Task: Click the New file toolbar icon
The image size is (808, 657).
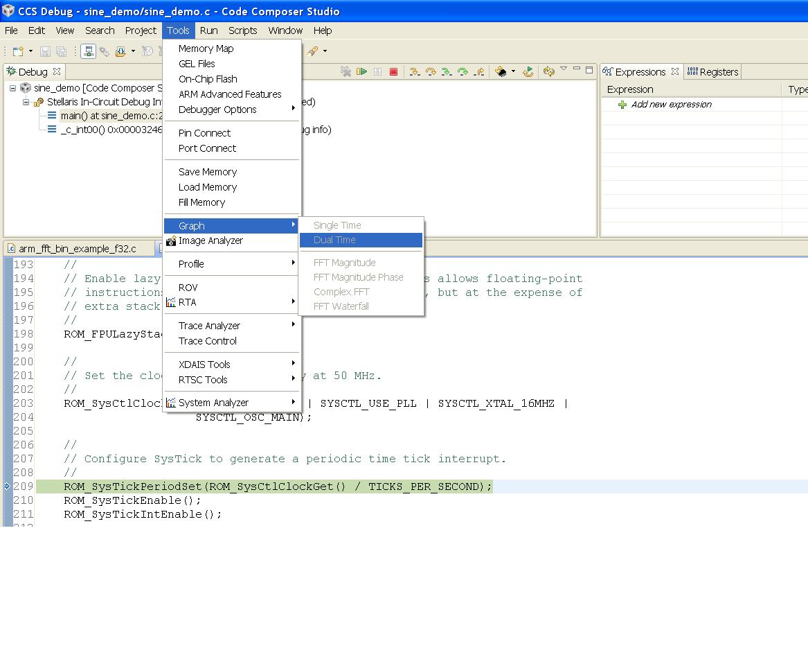Action: pos(17,51)
